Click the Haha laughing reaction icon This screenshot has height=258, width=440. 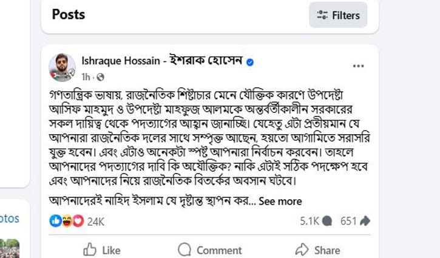point(66,222)
